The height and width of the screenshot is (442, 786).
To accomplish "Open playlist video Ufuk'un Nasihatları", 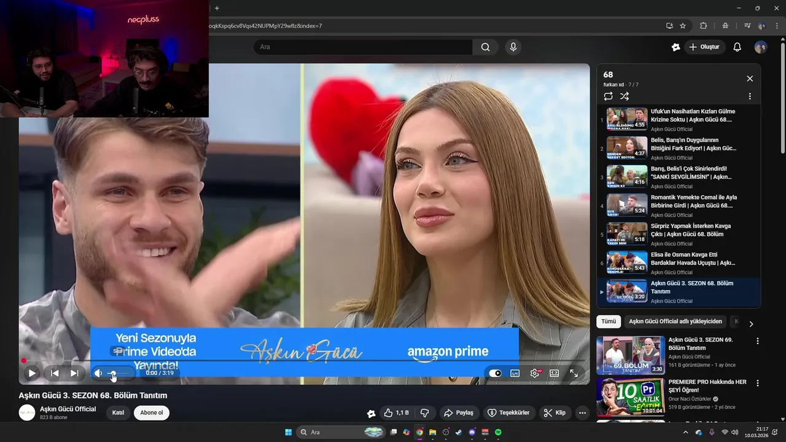I will coord(679,119).
